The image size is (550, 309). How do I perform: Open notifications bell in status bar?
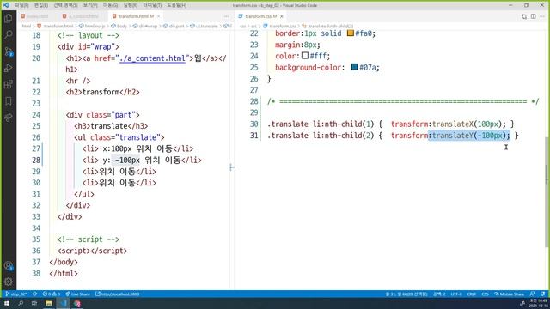[x=542, y=294]
